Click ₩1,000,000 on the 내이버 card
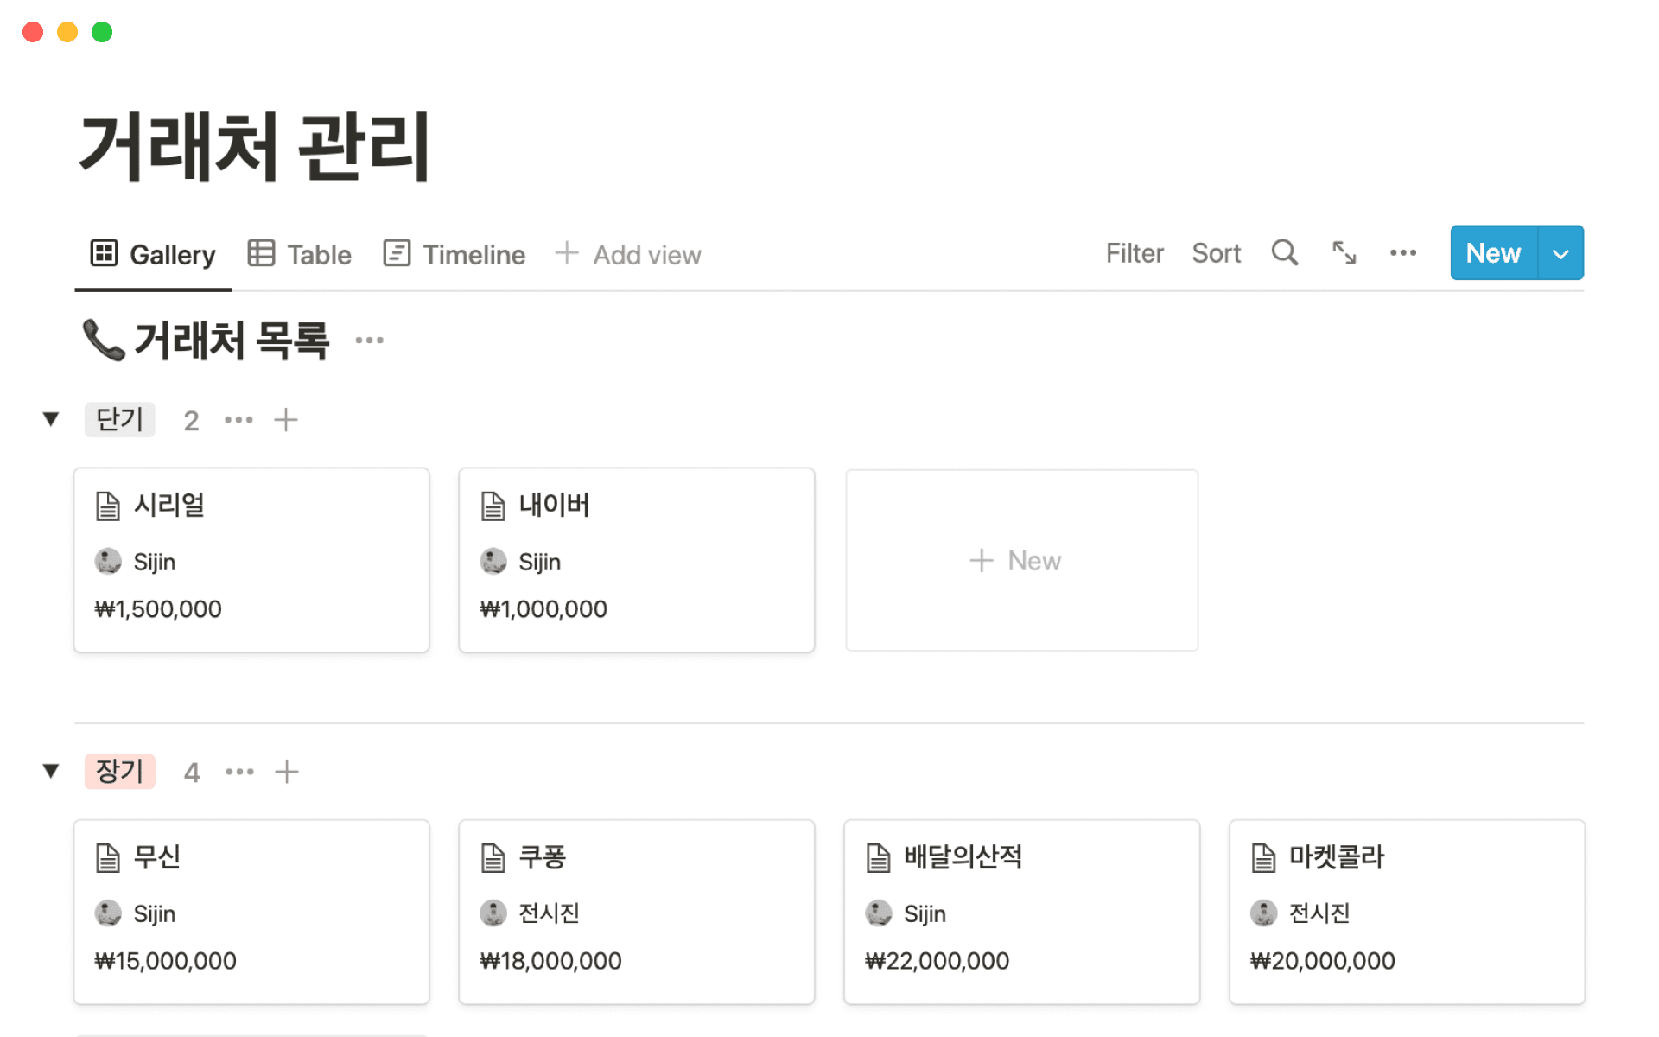 (543, 609)
